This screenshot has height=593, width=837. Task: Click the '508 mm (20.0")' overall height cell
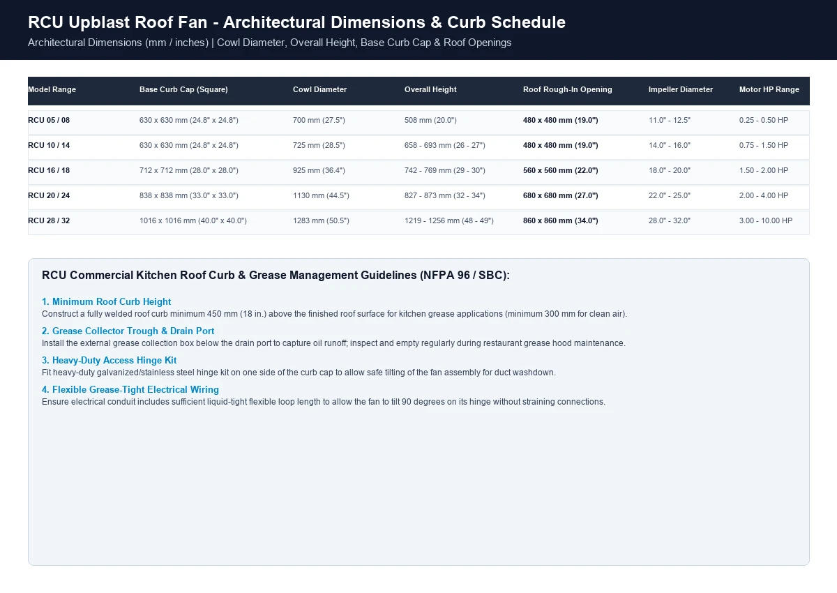tap(430, 120)
